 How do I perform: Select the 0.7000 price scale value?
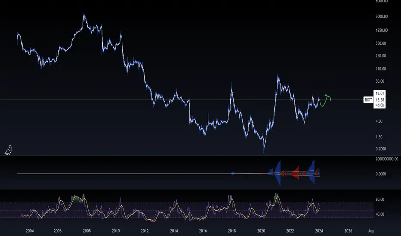(x=380, y=149)
